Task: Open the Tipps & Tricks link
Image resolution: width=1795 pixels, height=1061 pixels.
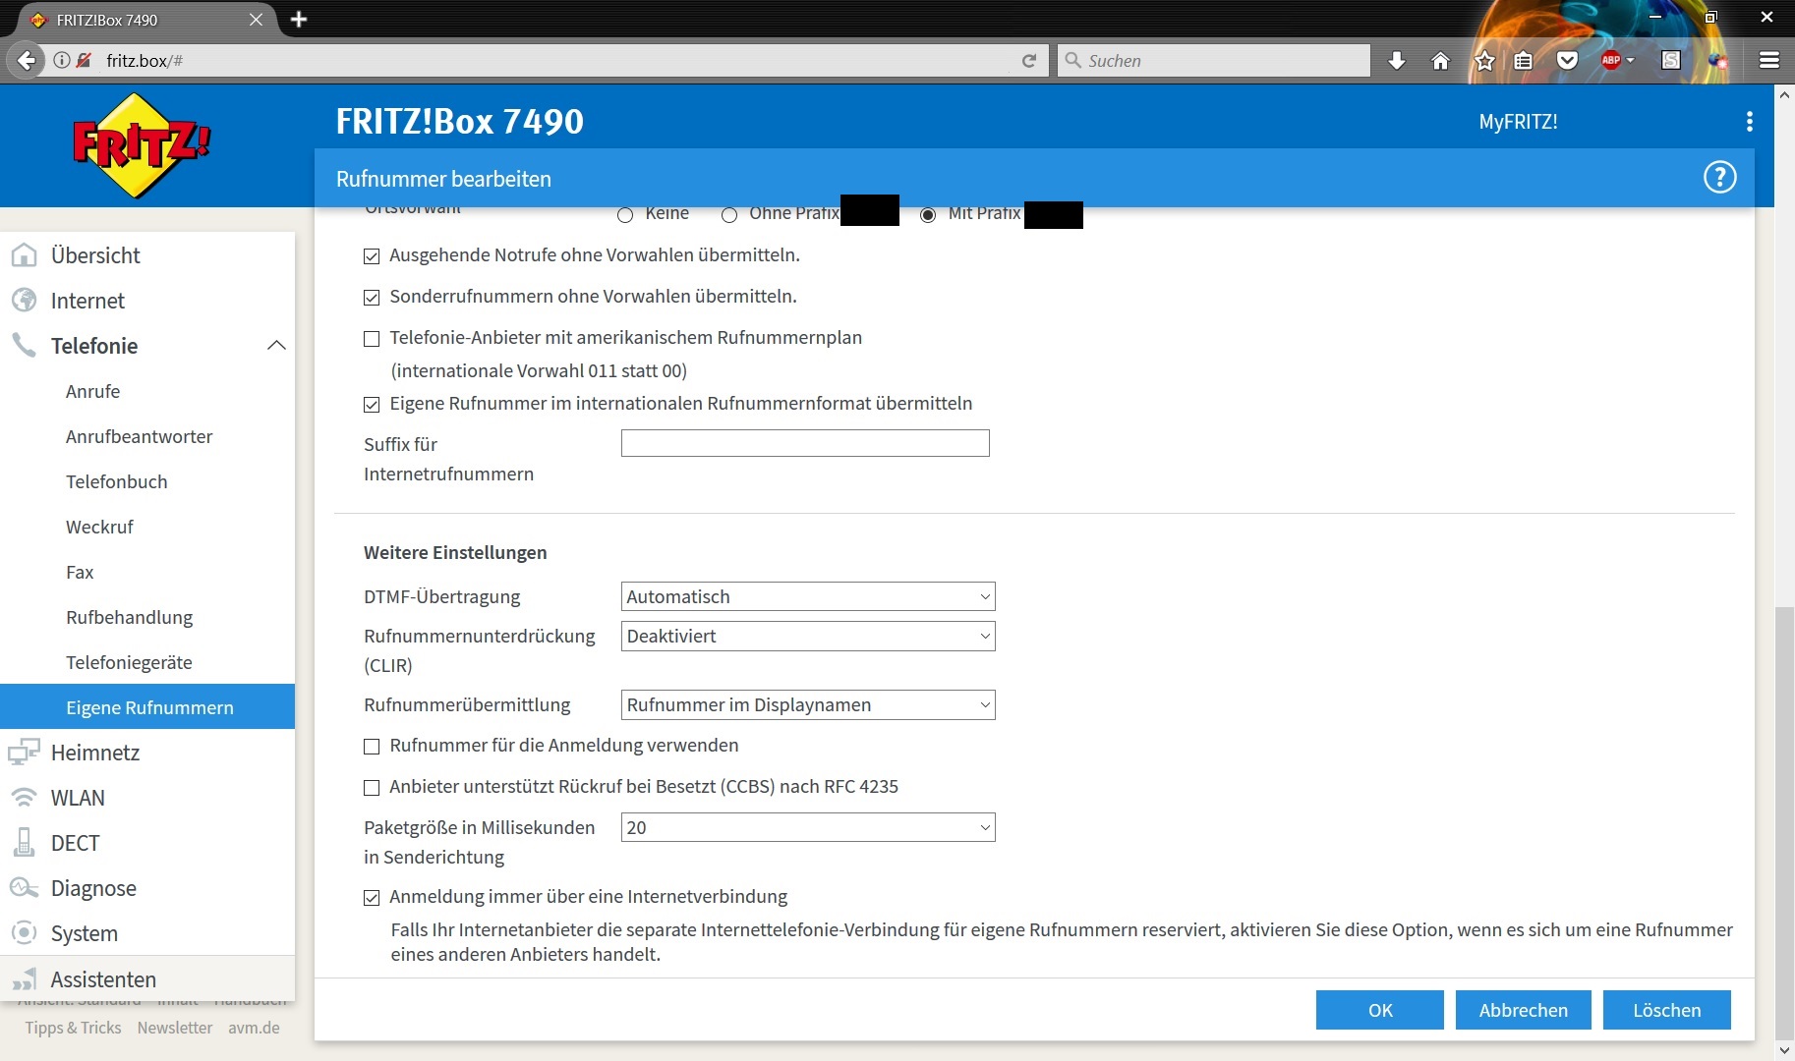Action: (x=74, y=1028)
